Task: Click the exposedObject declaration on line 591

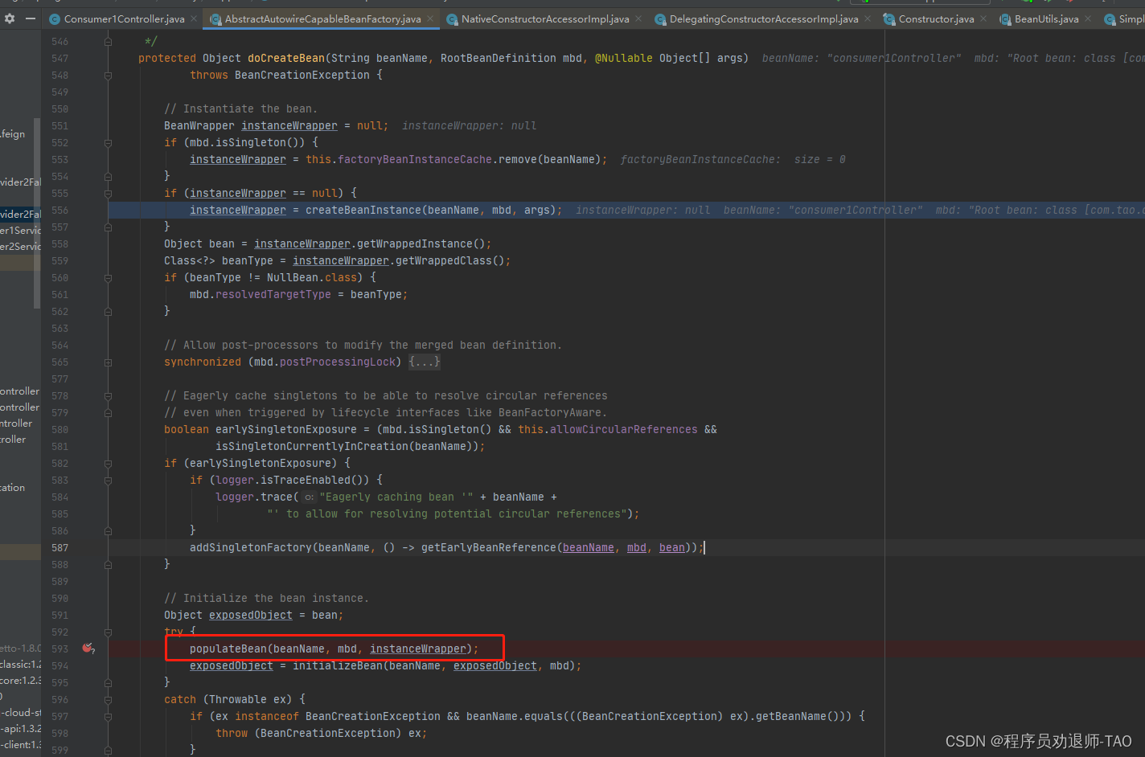Action: click(251, 616)
